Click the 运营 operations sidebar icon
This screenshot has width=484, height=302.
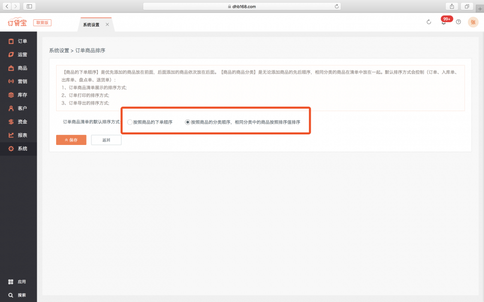(11, 55)
